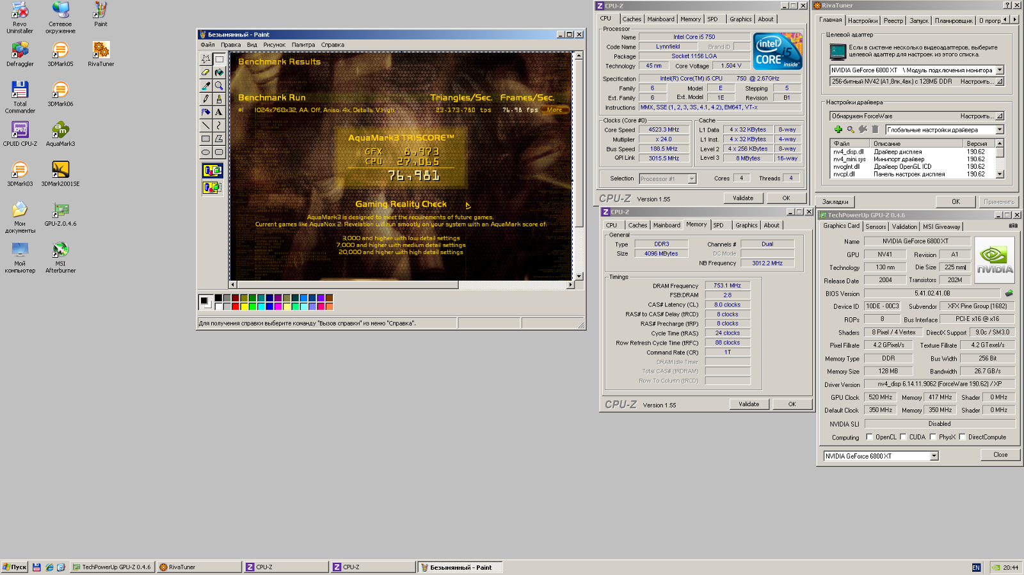Click the magnifier search icon in RivaTuner
This screenshot has height=575, width=1024.
coord(851,129)
